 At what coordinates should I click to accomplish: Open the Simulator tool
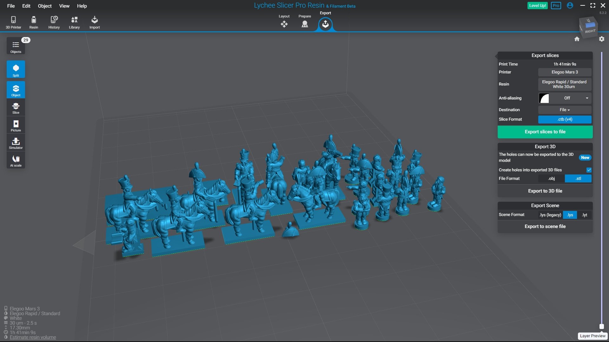[16, 143]
